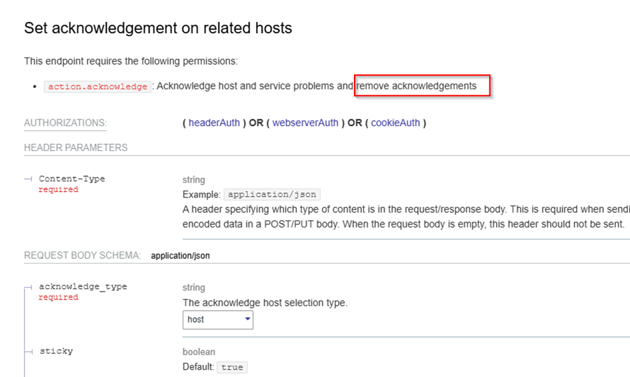The image size is (630, 377).
Task: Open the acknowledge_type host dropdown
Action: point(217,320)
